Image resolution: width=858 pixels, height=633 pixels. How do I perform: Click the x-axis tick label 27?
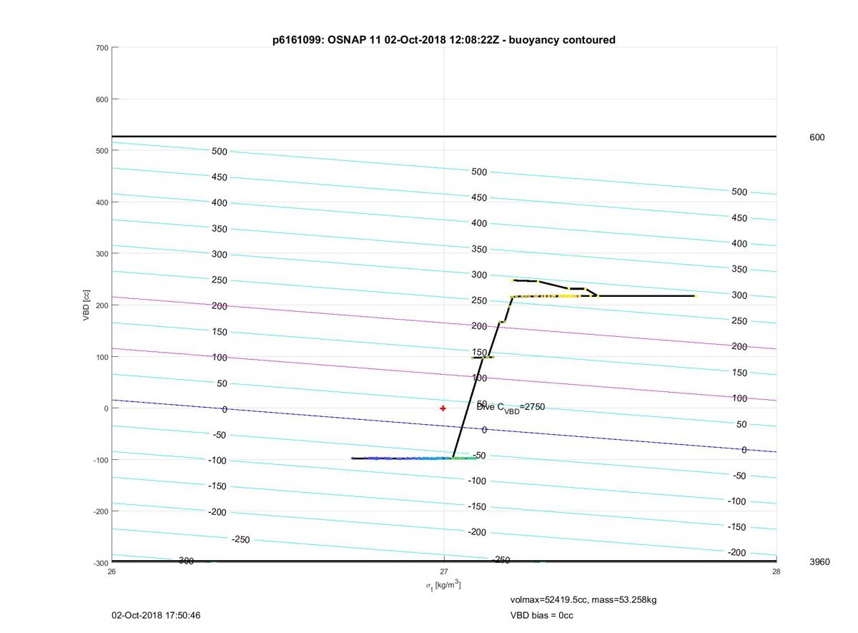(x=444, y=571)
